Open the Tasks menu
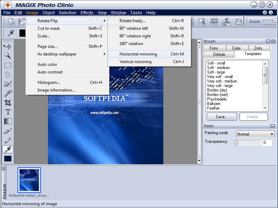Screen dimensions: 278x208 coord(136,13)
